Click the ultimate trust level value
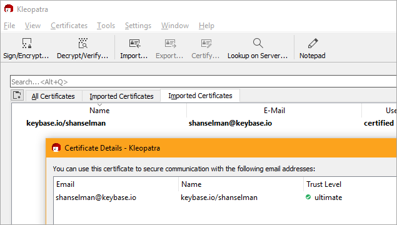Screen dimensions: 397x225 point(328,197)
